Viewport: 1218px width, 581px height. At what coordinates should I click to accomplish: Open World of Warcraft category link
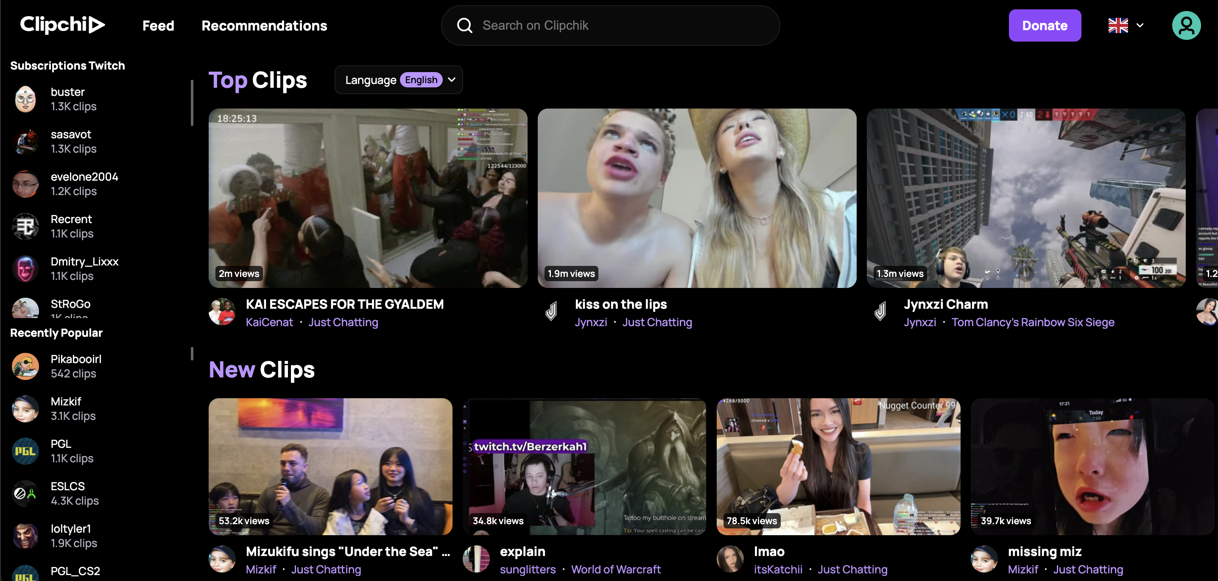pyautogui.click(x=616, y=569)
